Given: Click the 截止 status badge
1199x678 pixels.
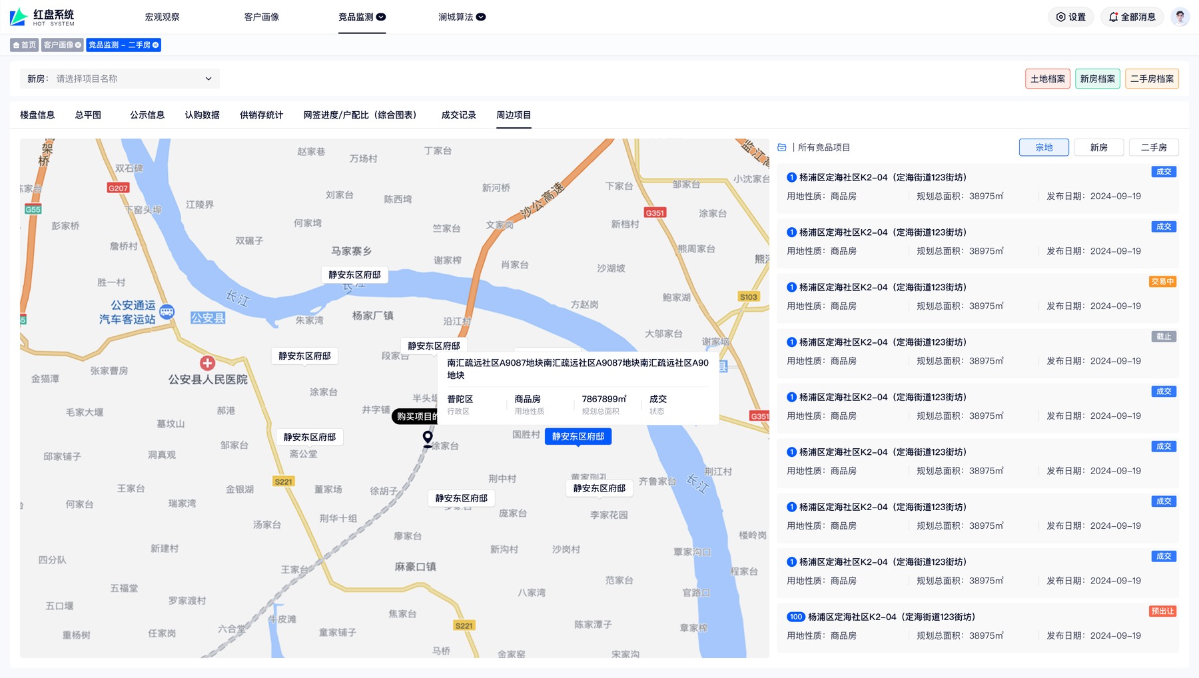Looking at the screenshot, I should coord(1164,337).
